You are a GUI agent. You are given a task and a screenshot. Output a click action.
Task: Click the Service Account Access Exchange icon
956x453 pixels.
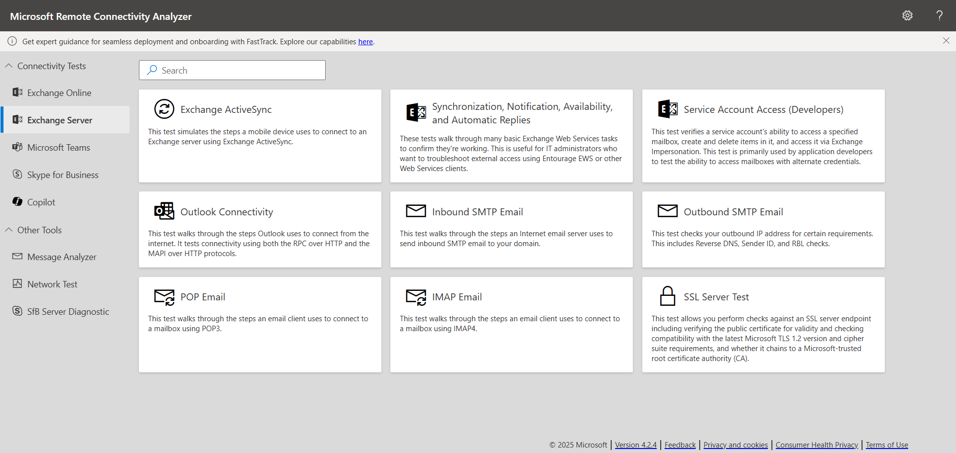(x=668, y=109)
